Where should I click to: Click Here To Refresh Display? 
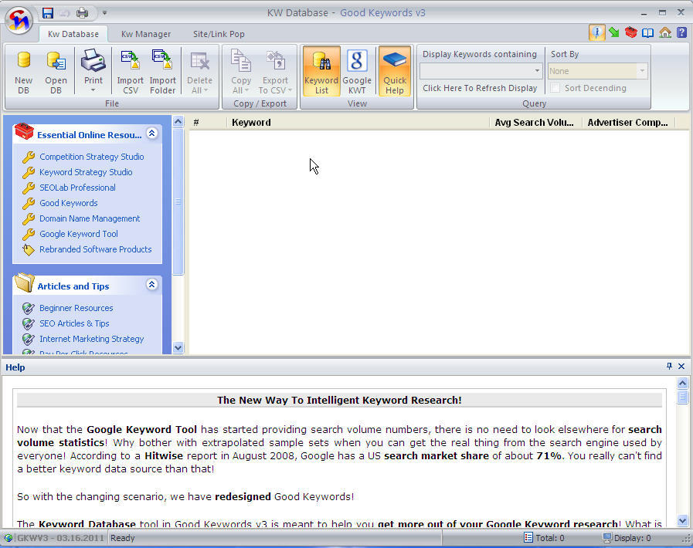point(480,87)
